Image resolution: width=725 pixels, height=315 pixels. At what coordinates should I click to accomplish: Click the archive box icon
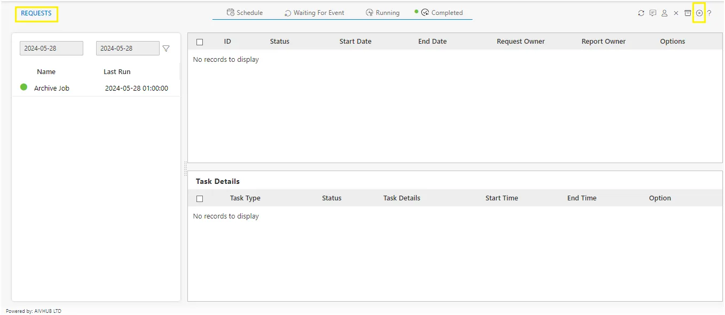point(688,13)
